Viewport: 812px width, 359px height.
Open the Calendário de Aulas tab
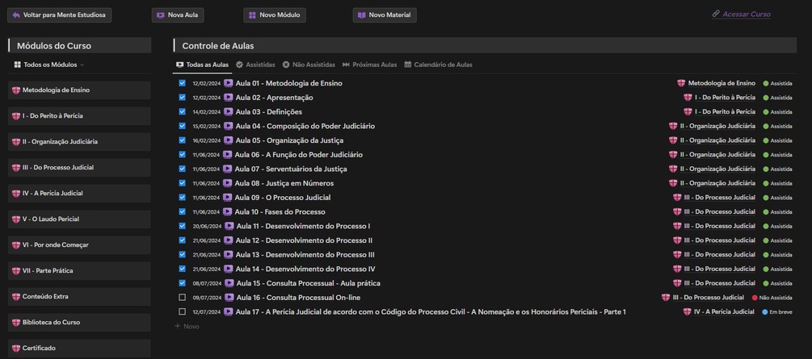point(438,65)
